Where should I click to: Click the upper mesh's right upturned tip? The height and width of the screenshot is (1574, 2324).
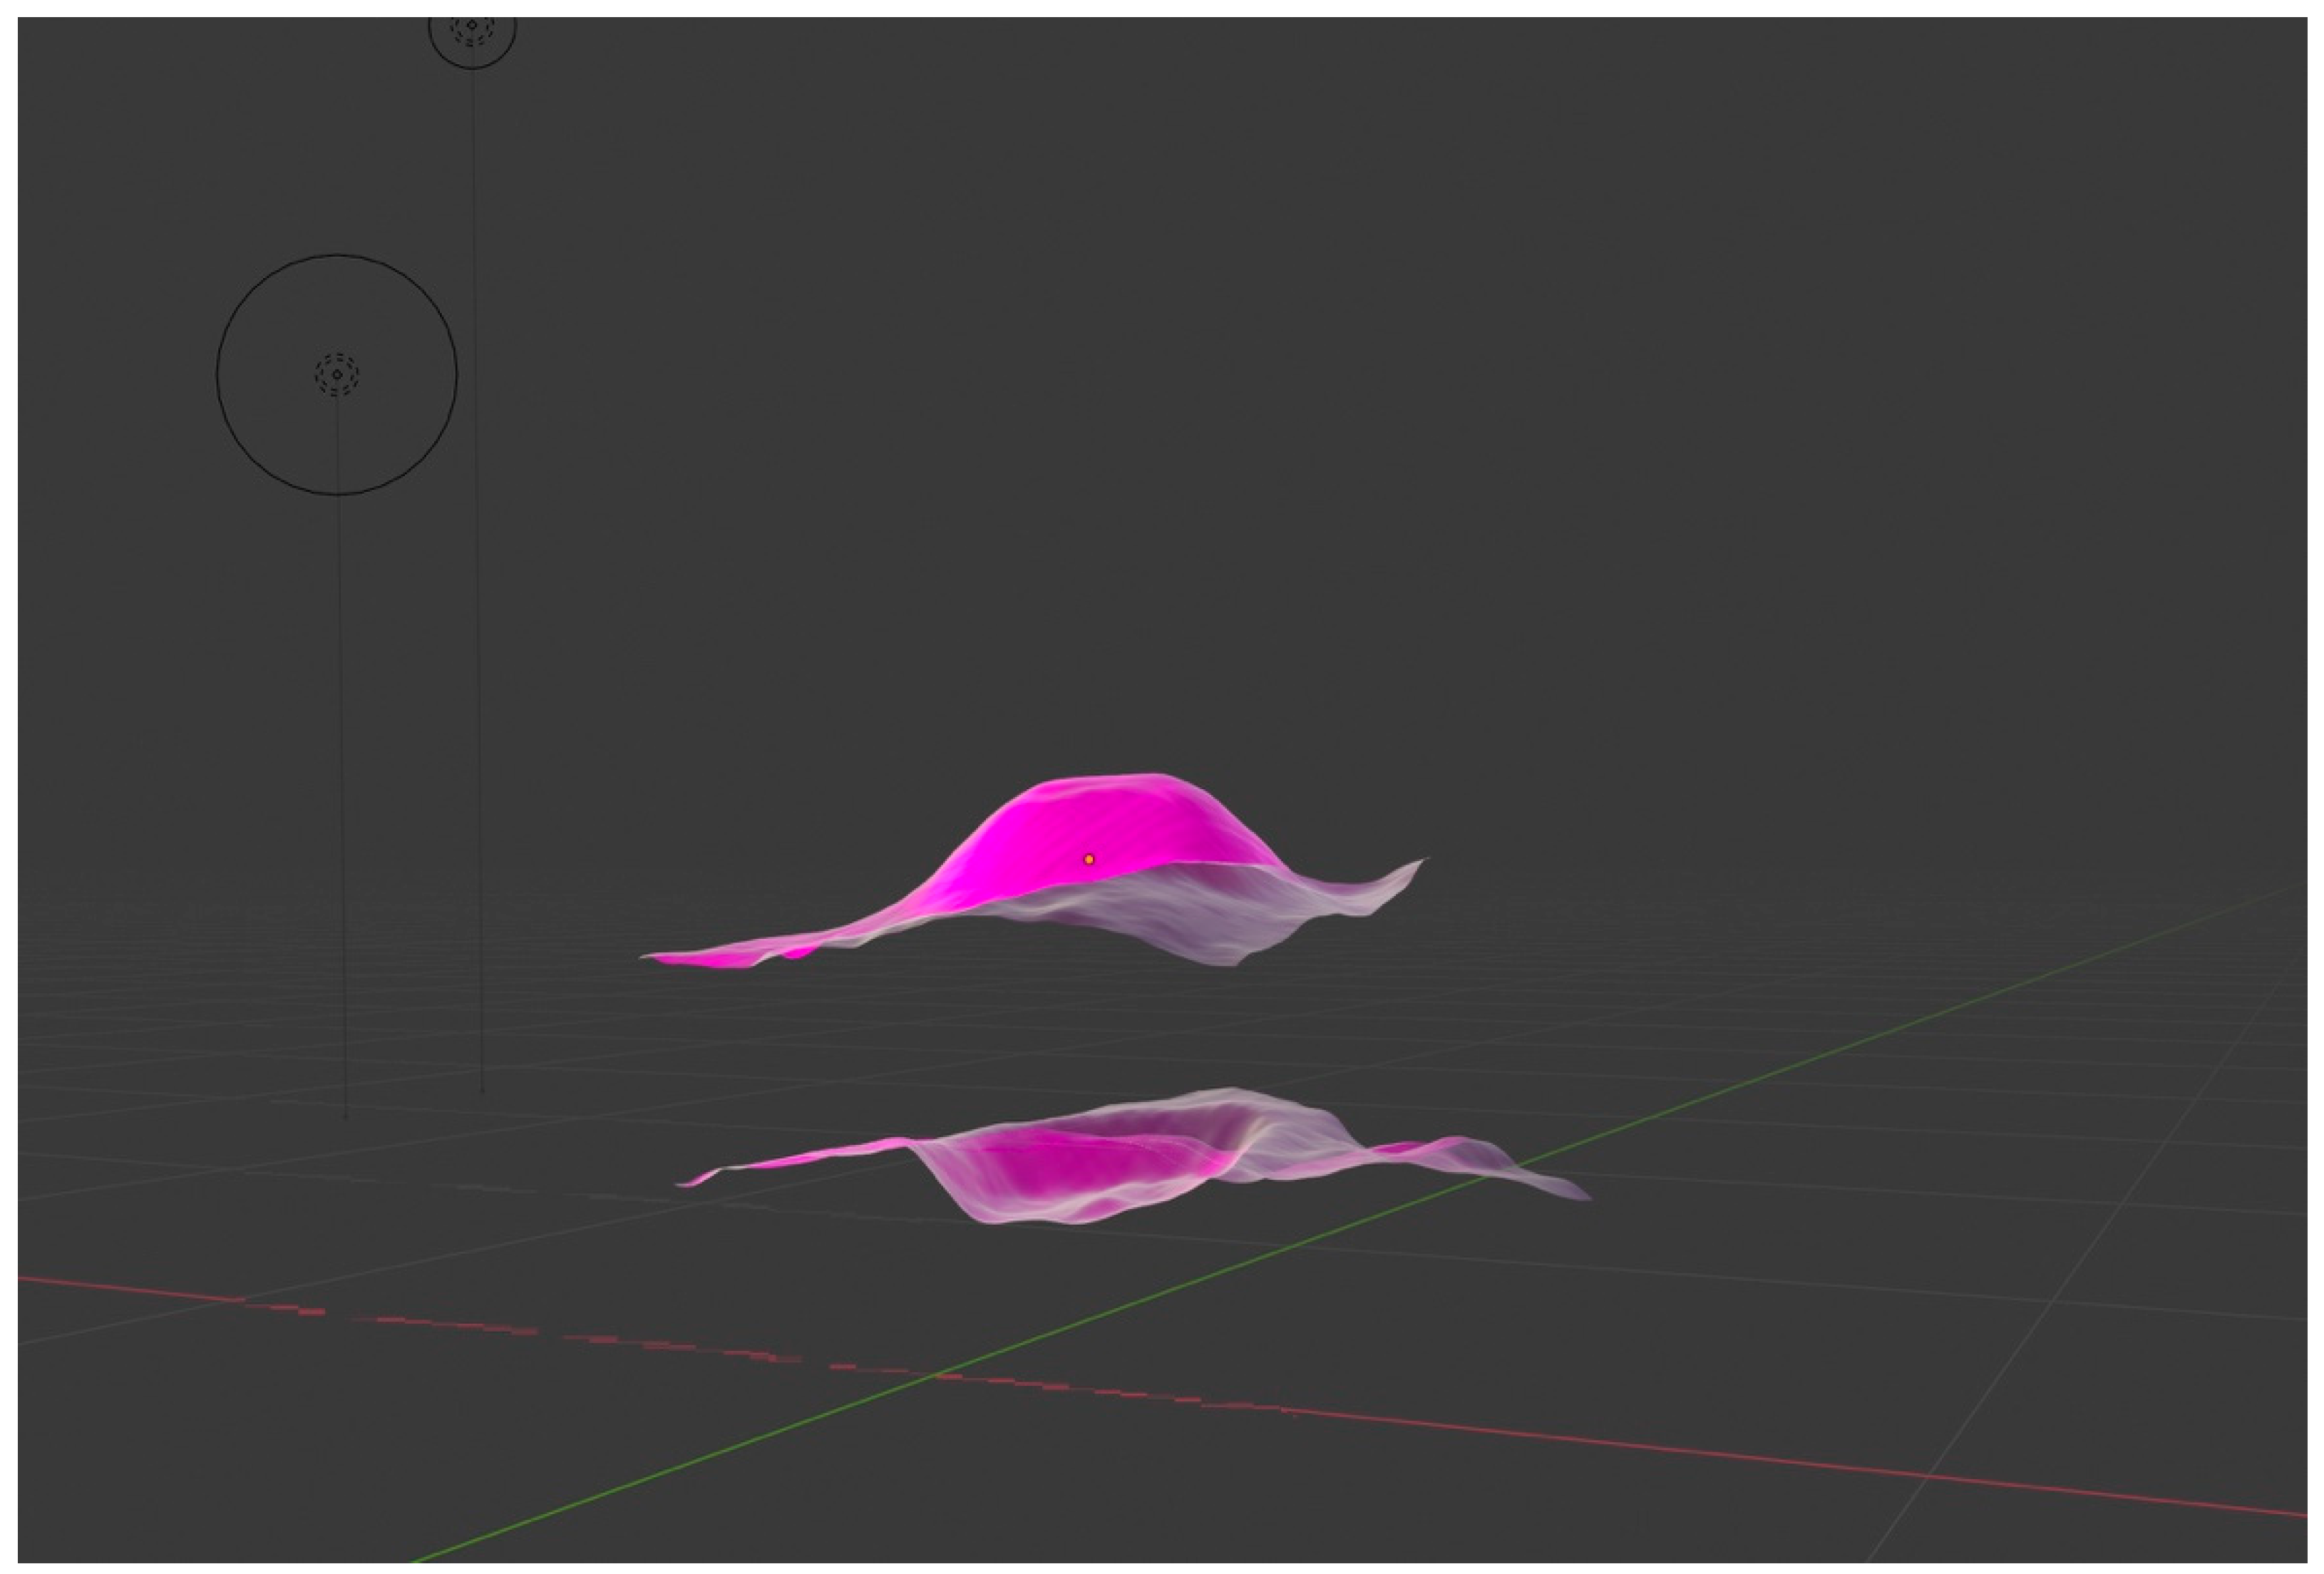[x=1420, y=862]
